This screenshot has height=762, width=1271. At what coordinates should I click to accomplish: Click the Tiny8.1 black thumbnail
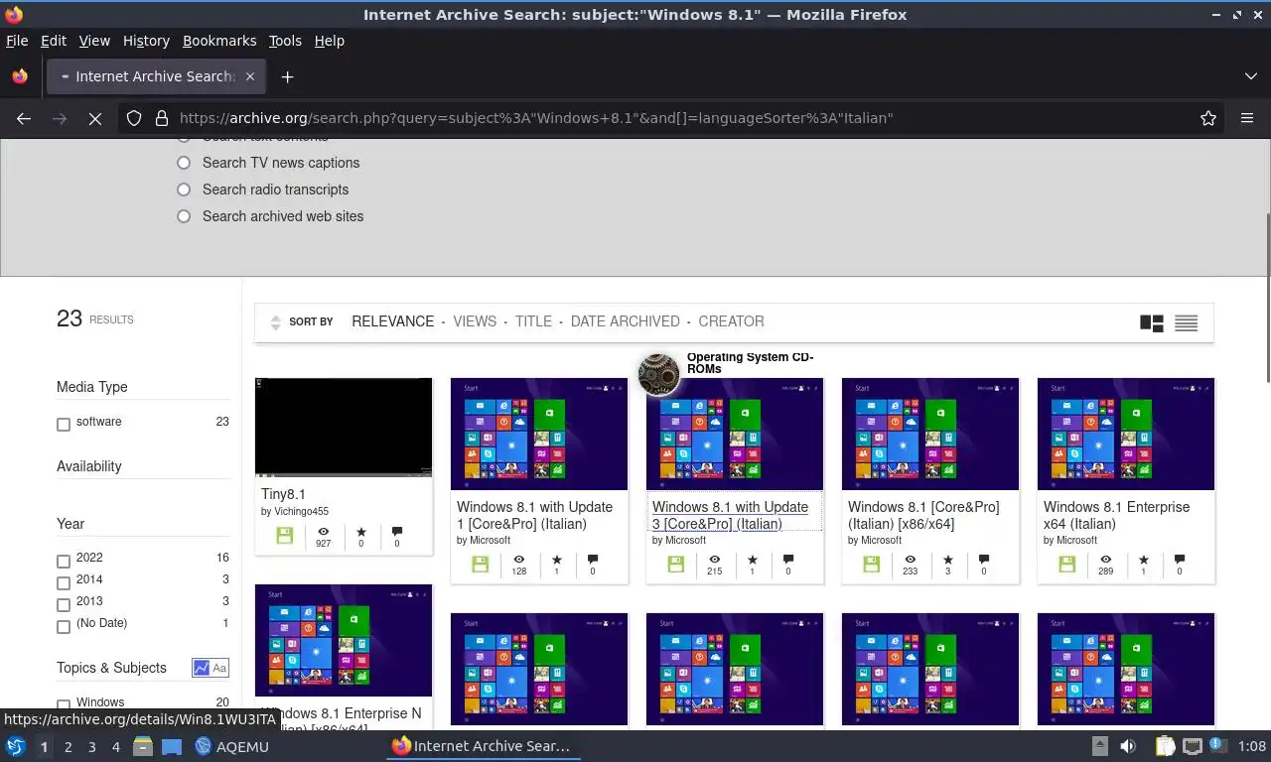344,427
